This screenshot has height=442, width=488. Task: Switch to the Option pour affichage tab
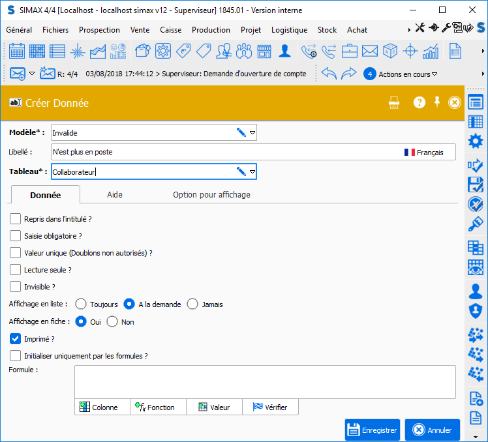pos(211,194)
